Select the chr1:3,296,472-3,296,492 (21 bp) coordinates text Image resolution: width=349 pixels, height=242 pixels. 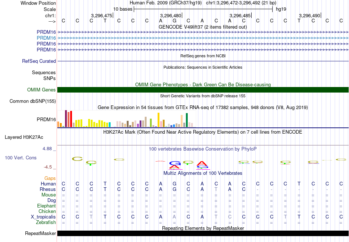pyautogui.click(x=241, y=3)
